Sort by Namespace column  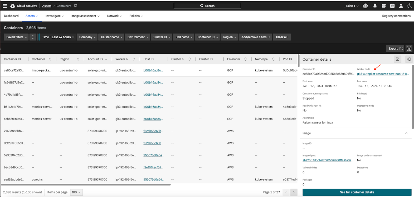click(273, 59)
